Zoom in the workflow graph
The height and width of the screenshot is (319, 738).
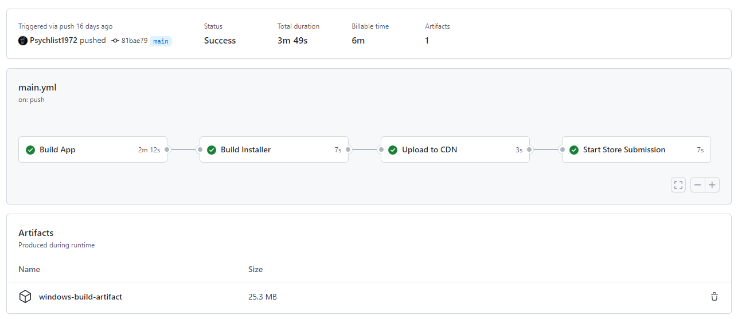(712, 185)
